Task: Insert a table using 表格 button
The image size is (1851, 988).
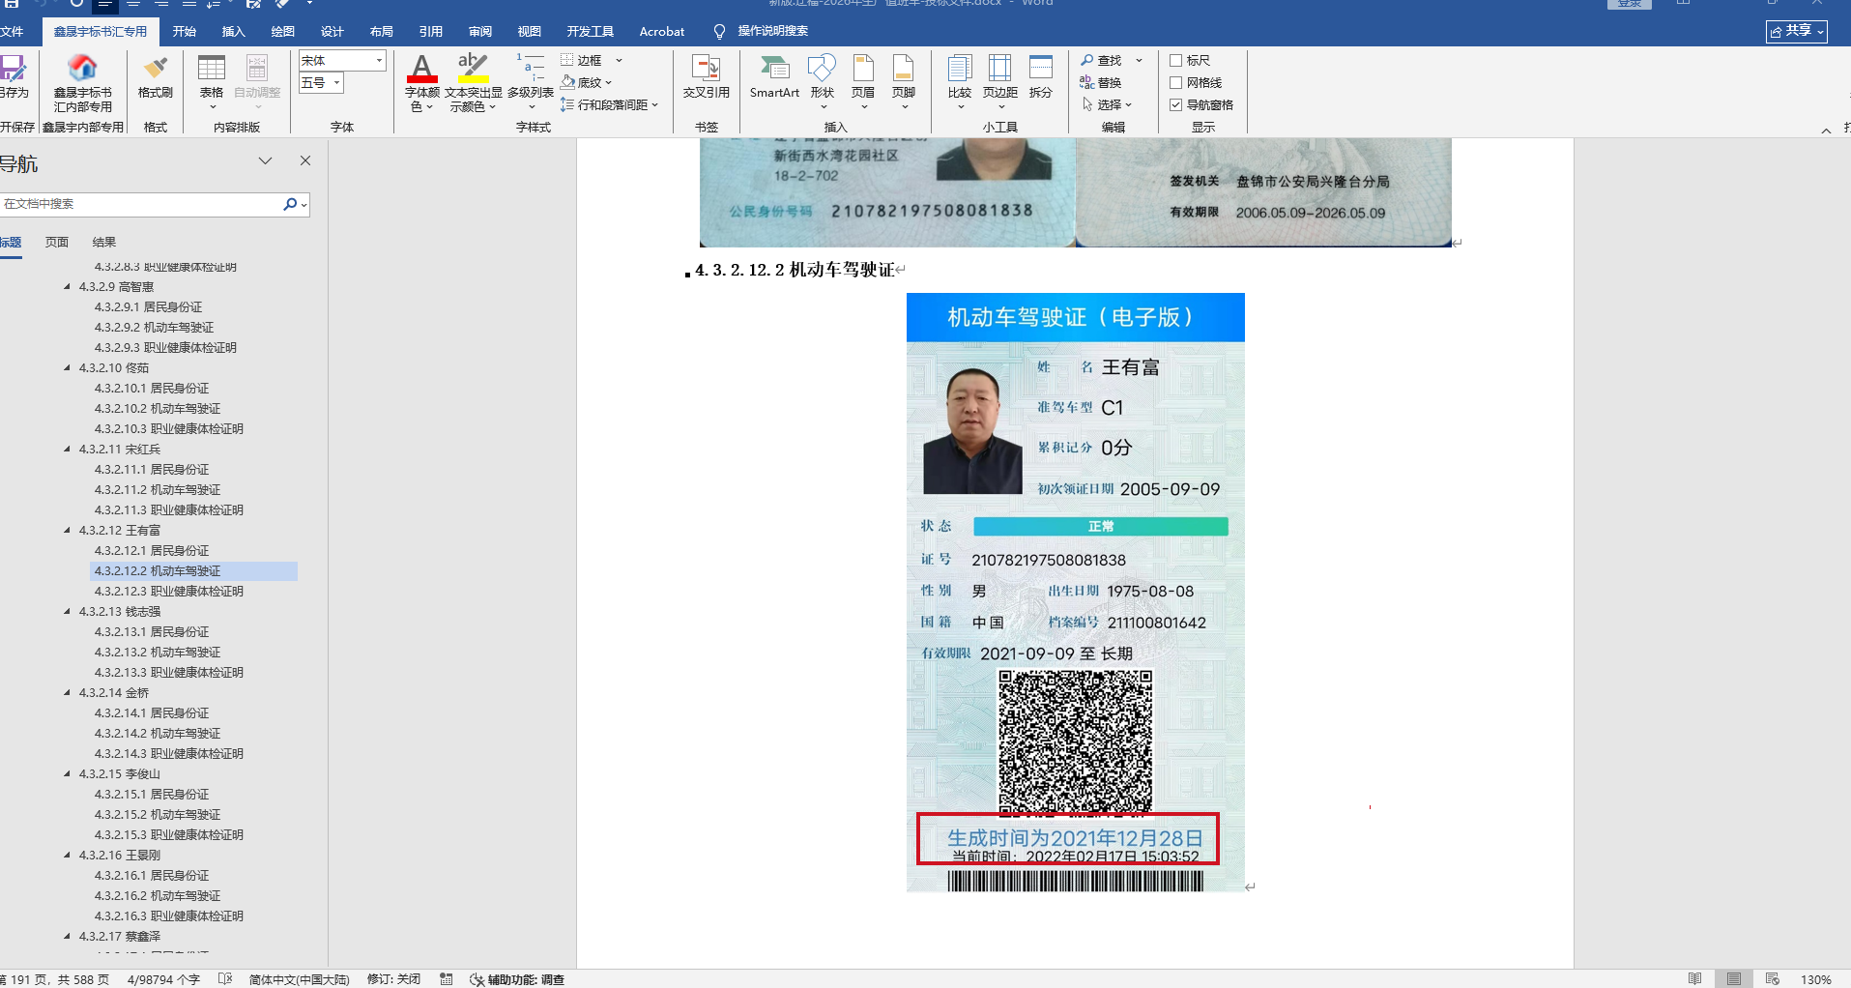Action: 211,81
